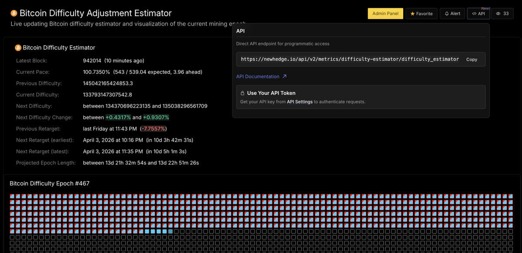522x253 pixels.
Task: Click the current difficulty value 133793147307542.8
Action: 107,95
